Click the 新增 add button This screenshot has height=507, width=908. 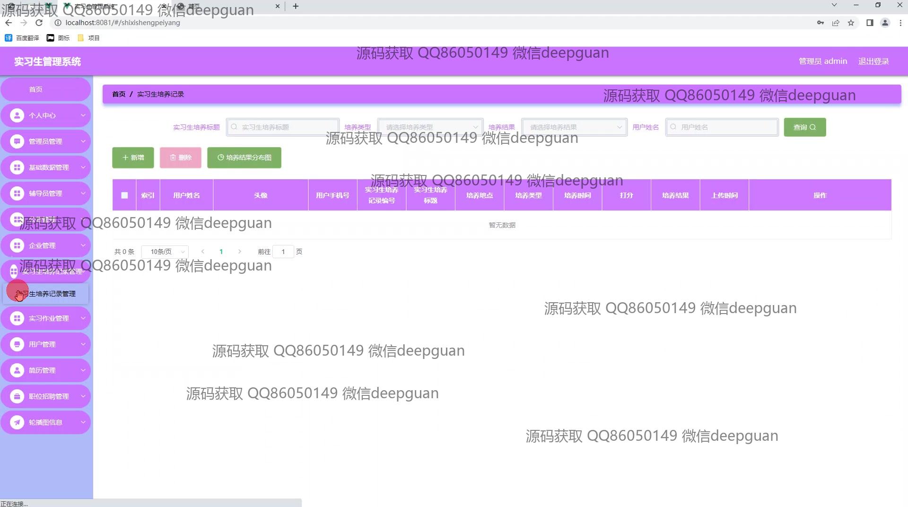tap(133, 157)
